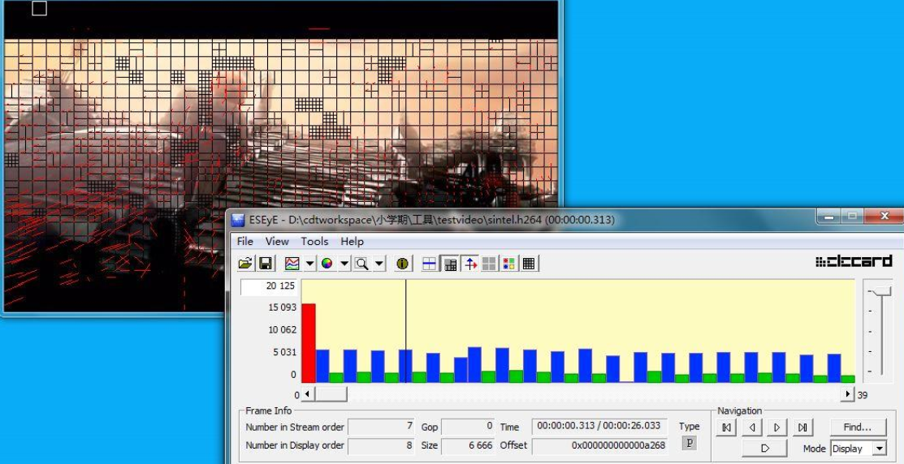Open a file with the folder icon
This screenshot has height=464, width=904.
click(245, 264)
